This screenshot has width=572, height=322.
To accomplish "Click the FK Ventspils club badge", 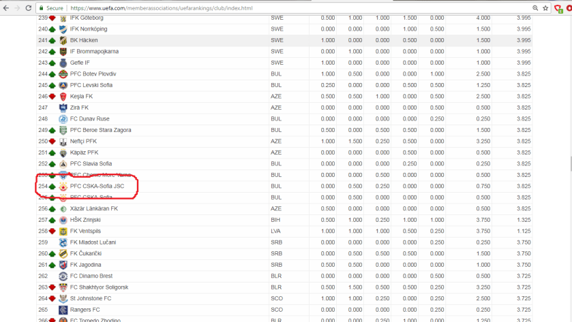I will click(x=63, y=231).
